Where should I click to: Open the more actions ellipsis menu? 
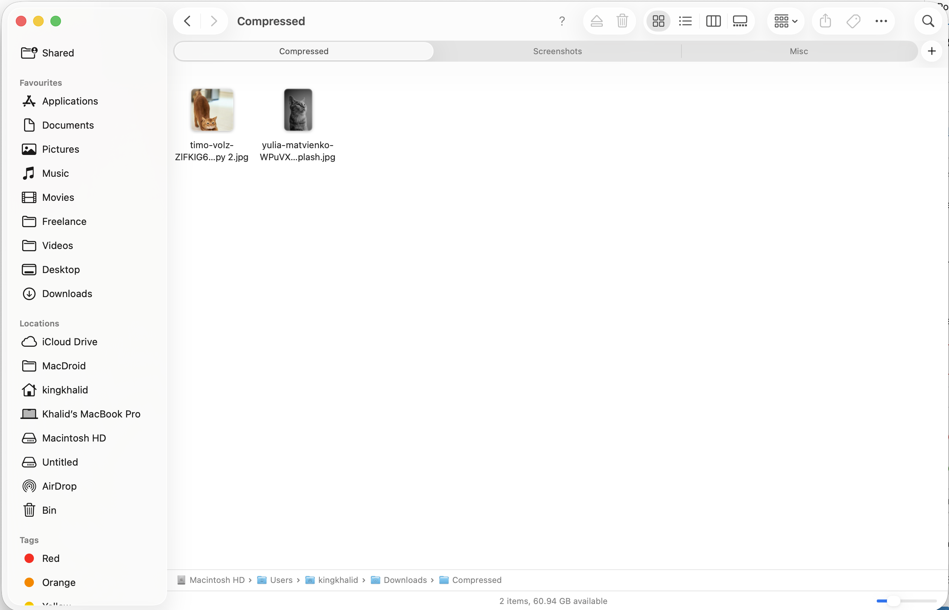881,21
